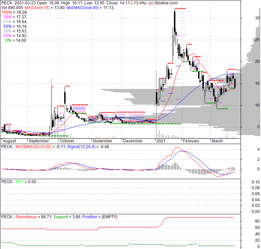
Task: Click the 15 price axis tick
Action: pyautogui.click(x=257, y=84)
